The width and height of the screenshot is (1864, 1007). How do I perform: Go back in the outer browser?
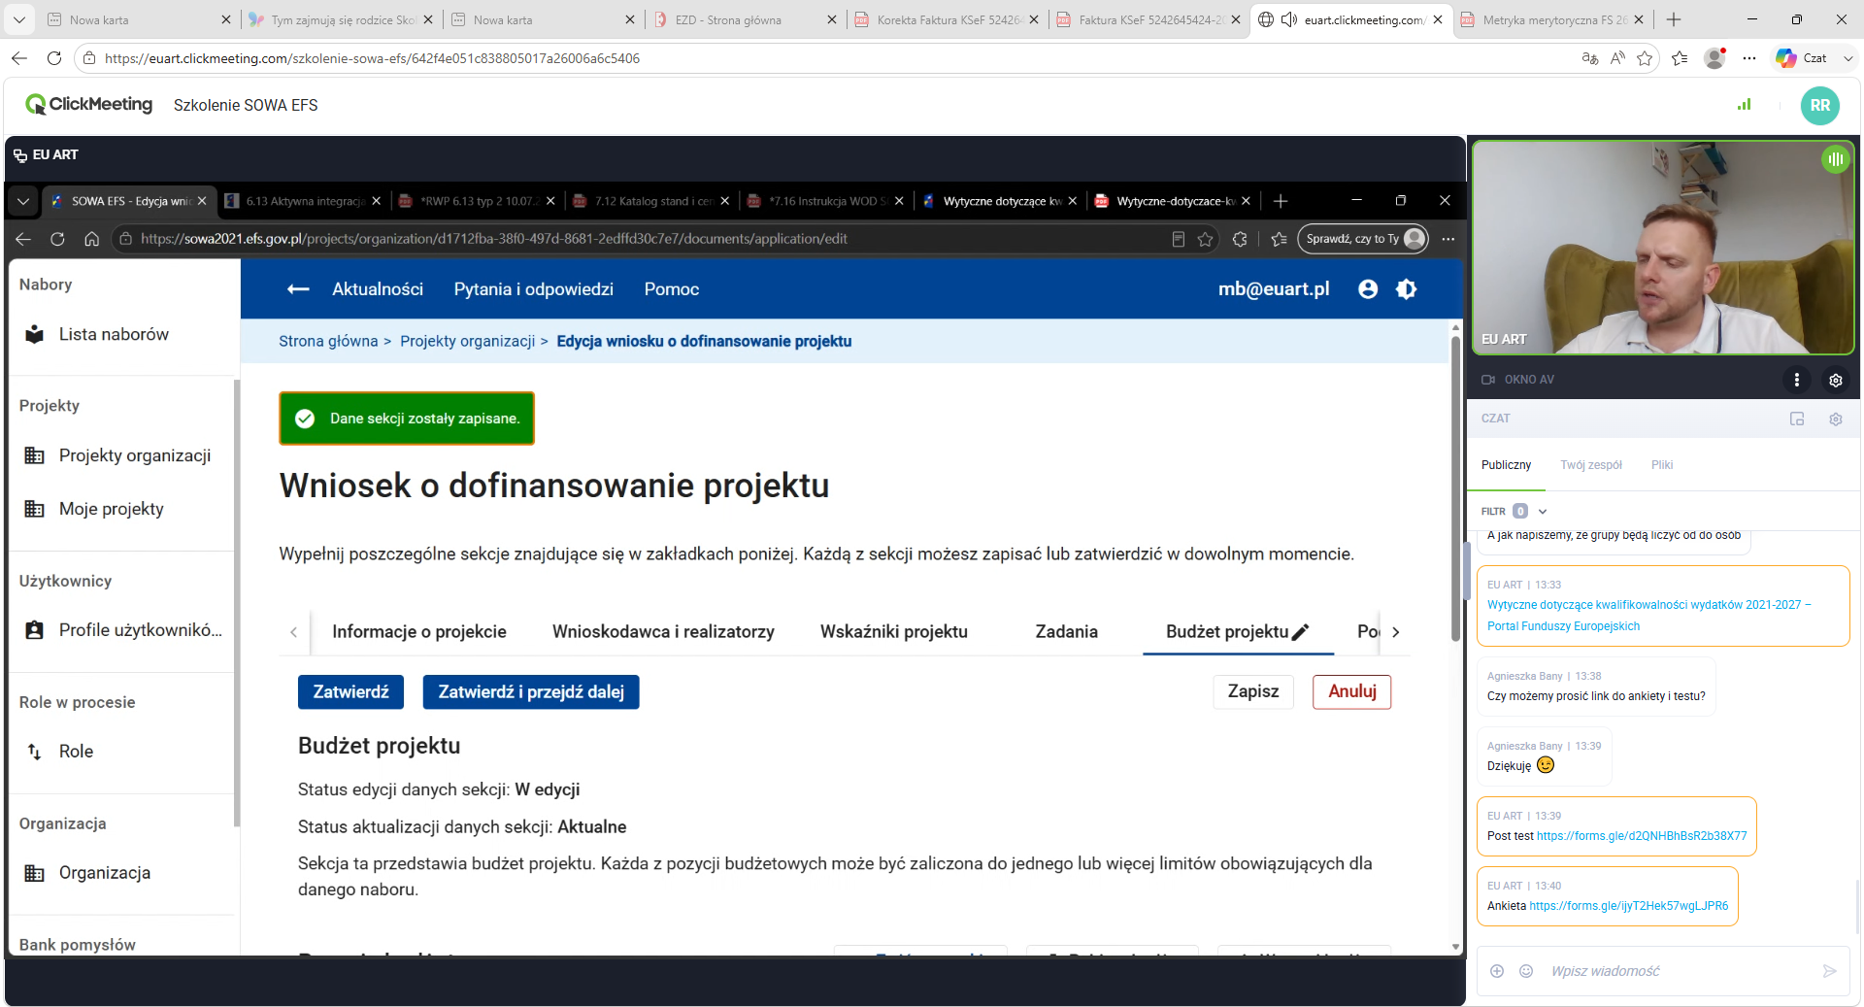(19, 58)
